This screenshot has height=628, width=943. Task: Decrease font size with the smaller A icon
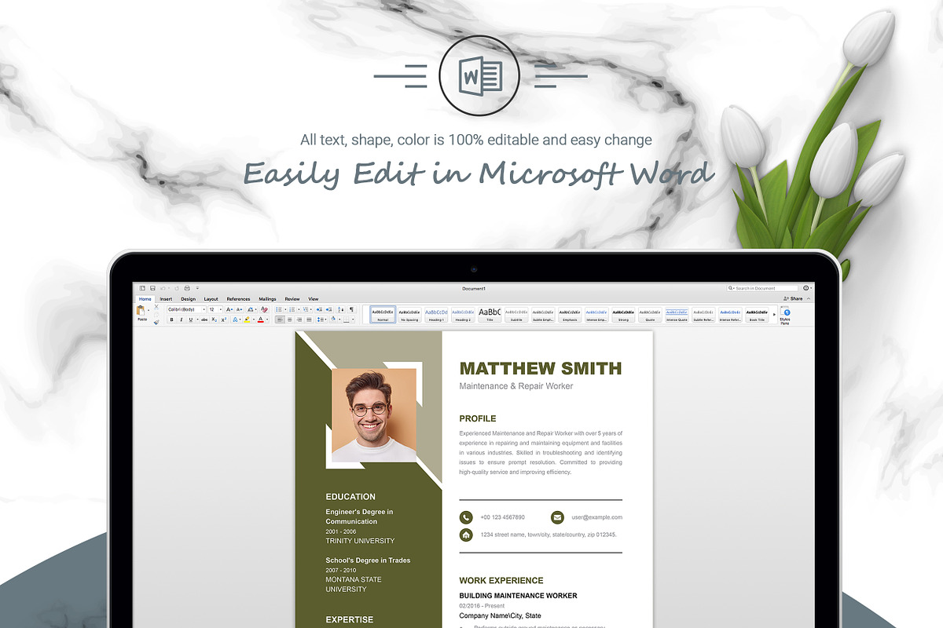pyautogui.click(x=240, y=309)
